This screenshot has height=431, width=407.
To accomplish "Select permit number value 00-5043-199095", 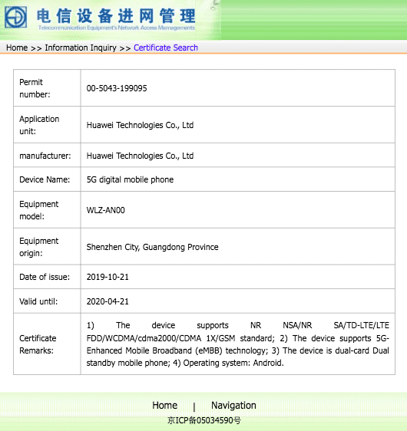I will click(117, 88).
